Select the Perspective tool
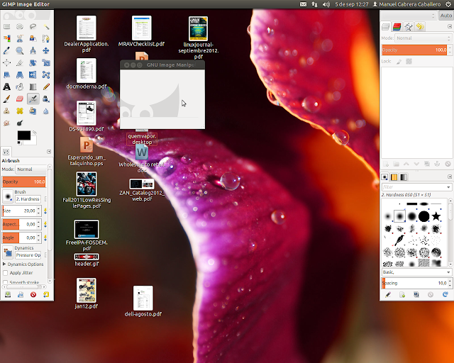Viewport: 454px width, 363px height. (20, 74)
